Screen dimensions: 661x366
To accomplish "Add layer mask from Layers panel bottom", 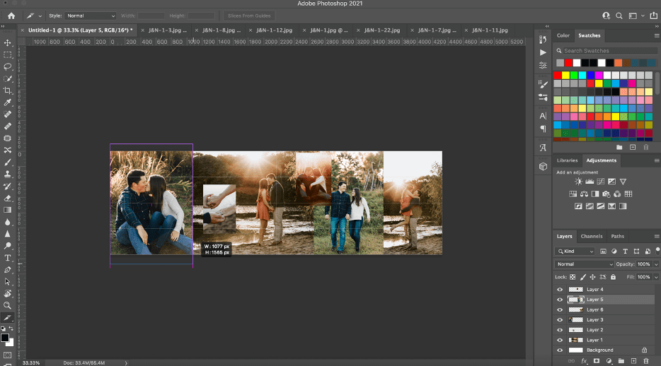I will pos(596,361).
